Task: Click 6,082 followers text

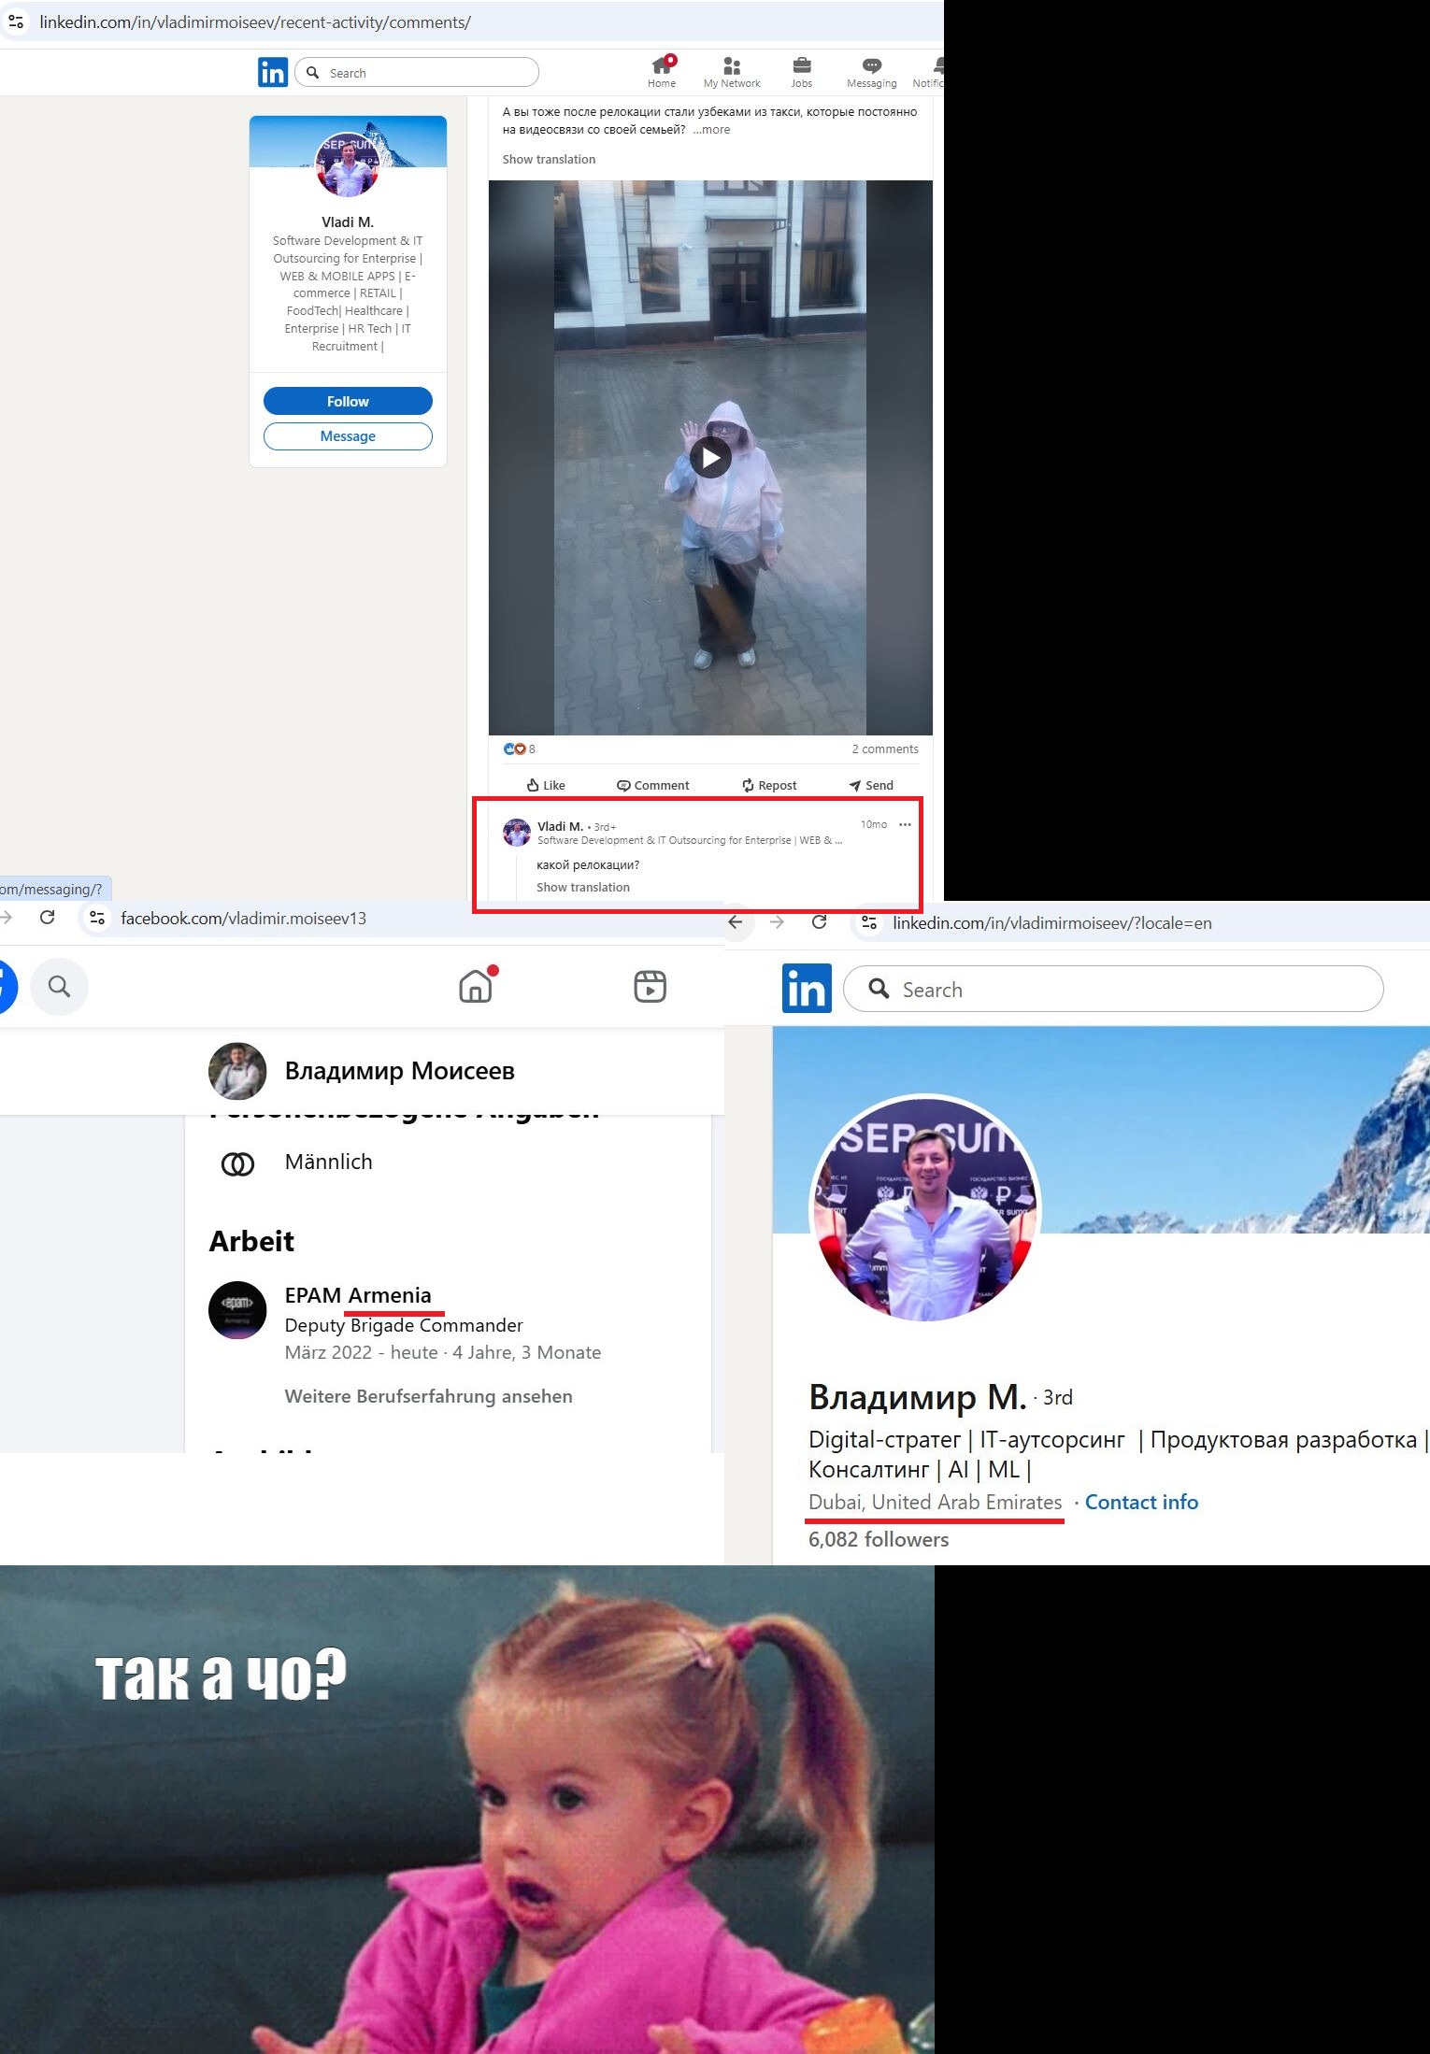Action: [879, 1539]
